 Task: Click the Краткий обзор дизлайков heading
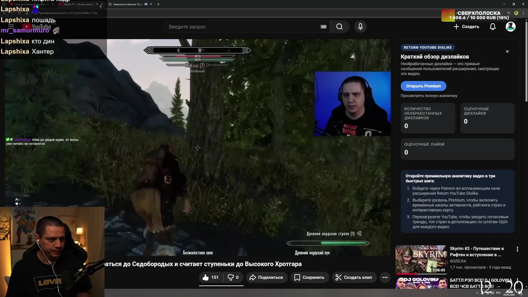click(x=435, y=57)
